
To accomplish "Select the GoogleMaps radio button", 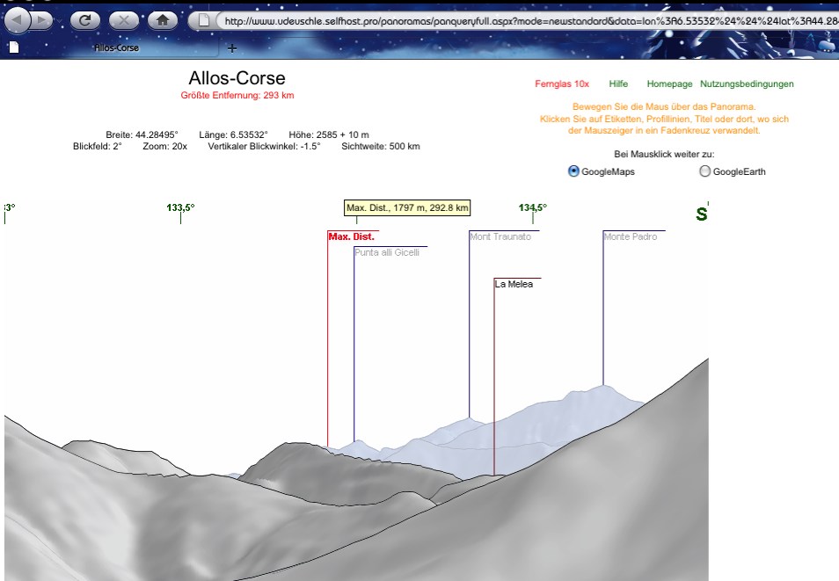I will click(x=573, y=171).
